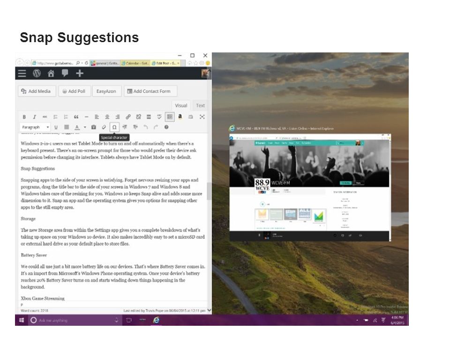This screenshot has width=450, height=337.
Task: Open the IE tools gear icon
Action: (202, 63)
